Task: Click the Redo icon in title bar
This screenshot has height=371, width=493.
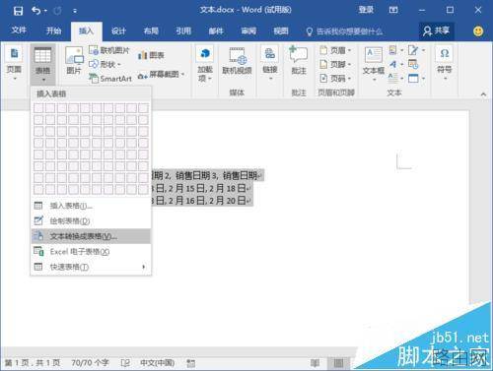Action: pos(57,11)
